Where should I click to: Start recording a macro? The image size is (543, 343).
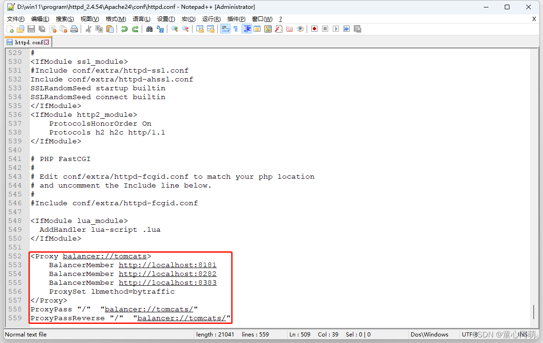pyautogui.click(x=314, y=28)
